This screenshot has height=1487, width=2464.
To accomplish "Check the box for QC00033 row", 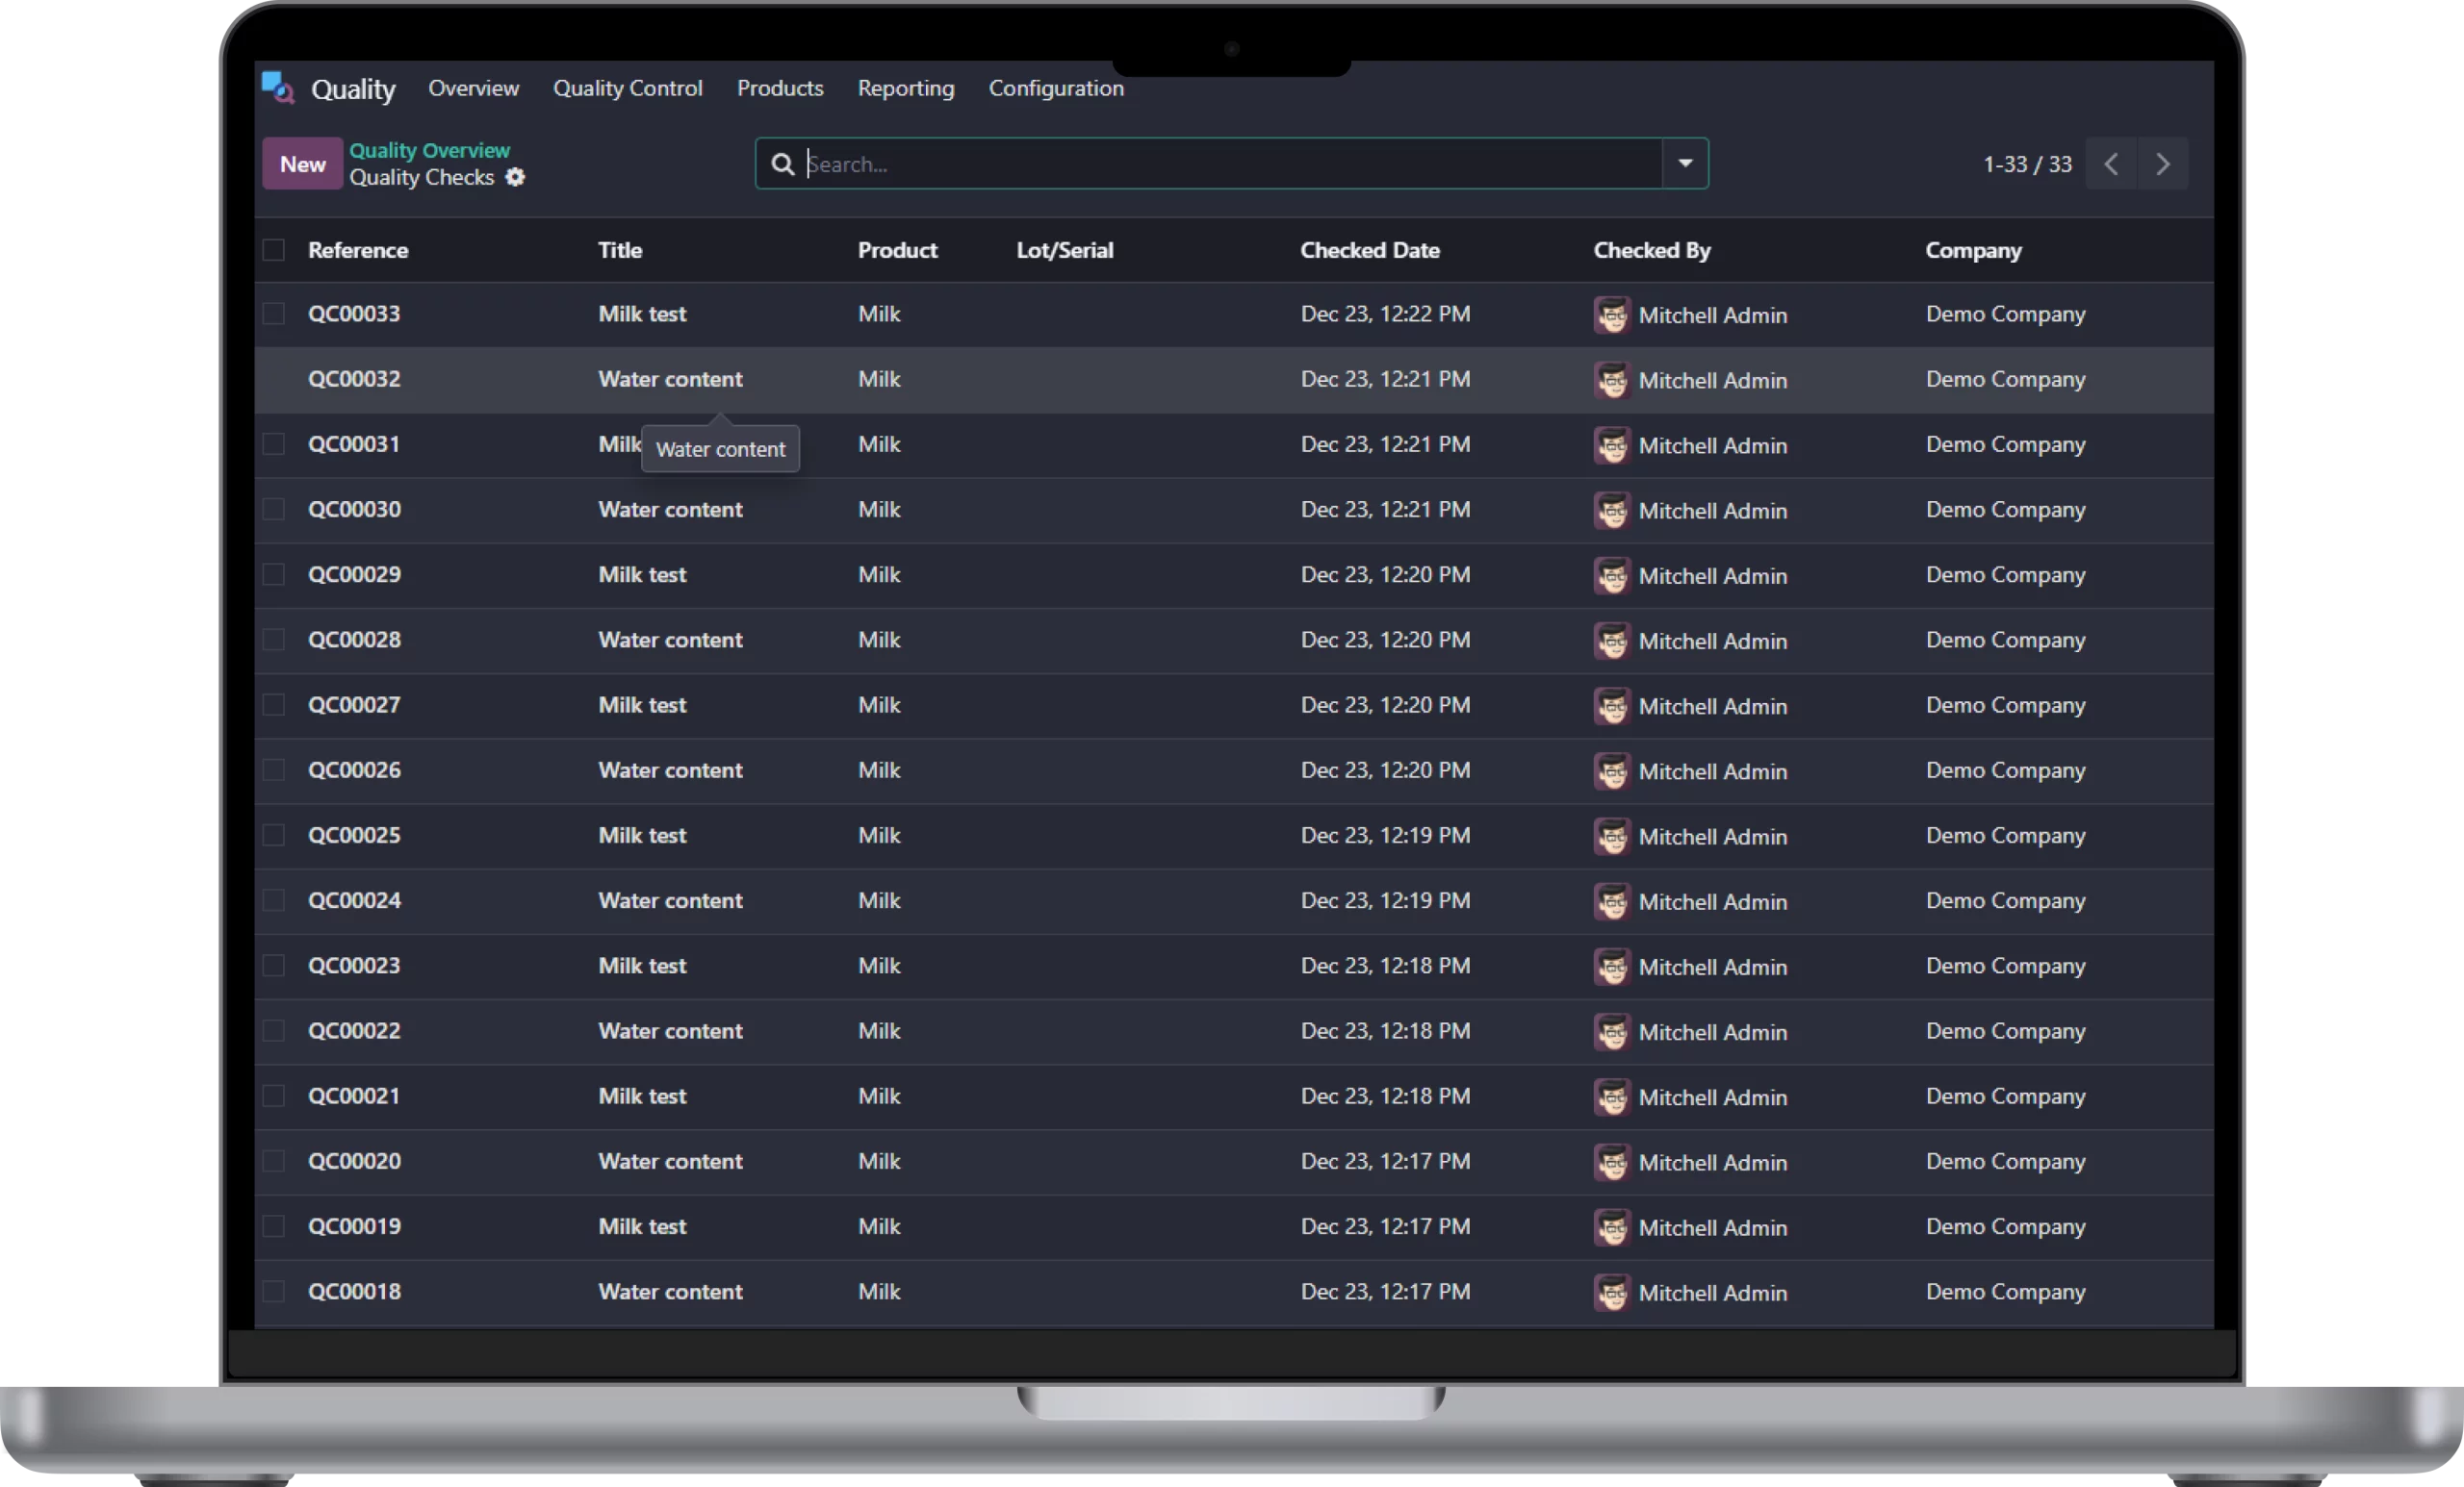I will [x=274, y=314].
